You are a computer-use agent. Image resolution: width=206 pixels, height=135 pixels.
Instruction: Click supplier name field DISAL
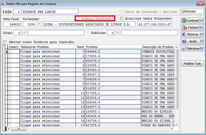(x=89, y=24)
